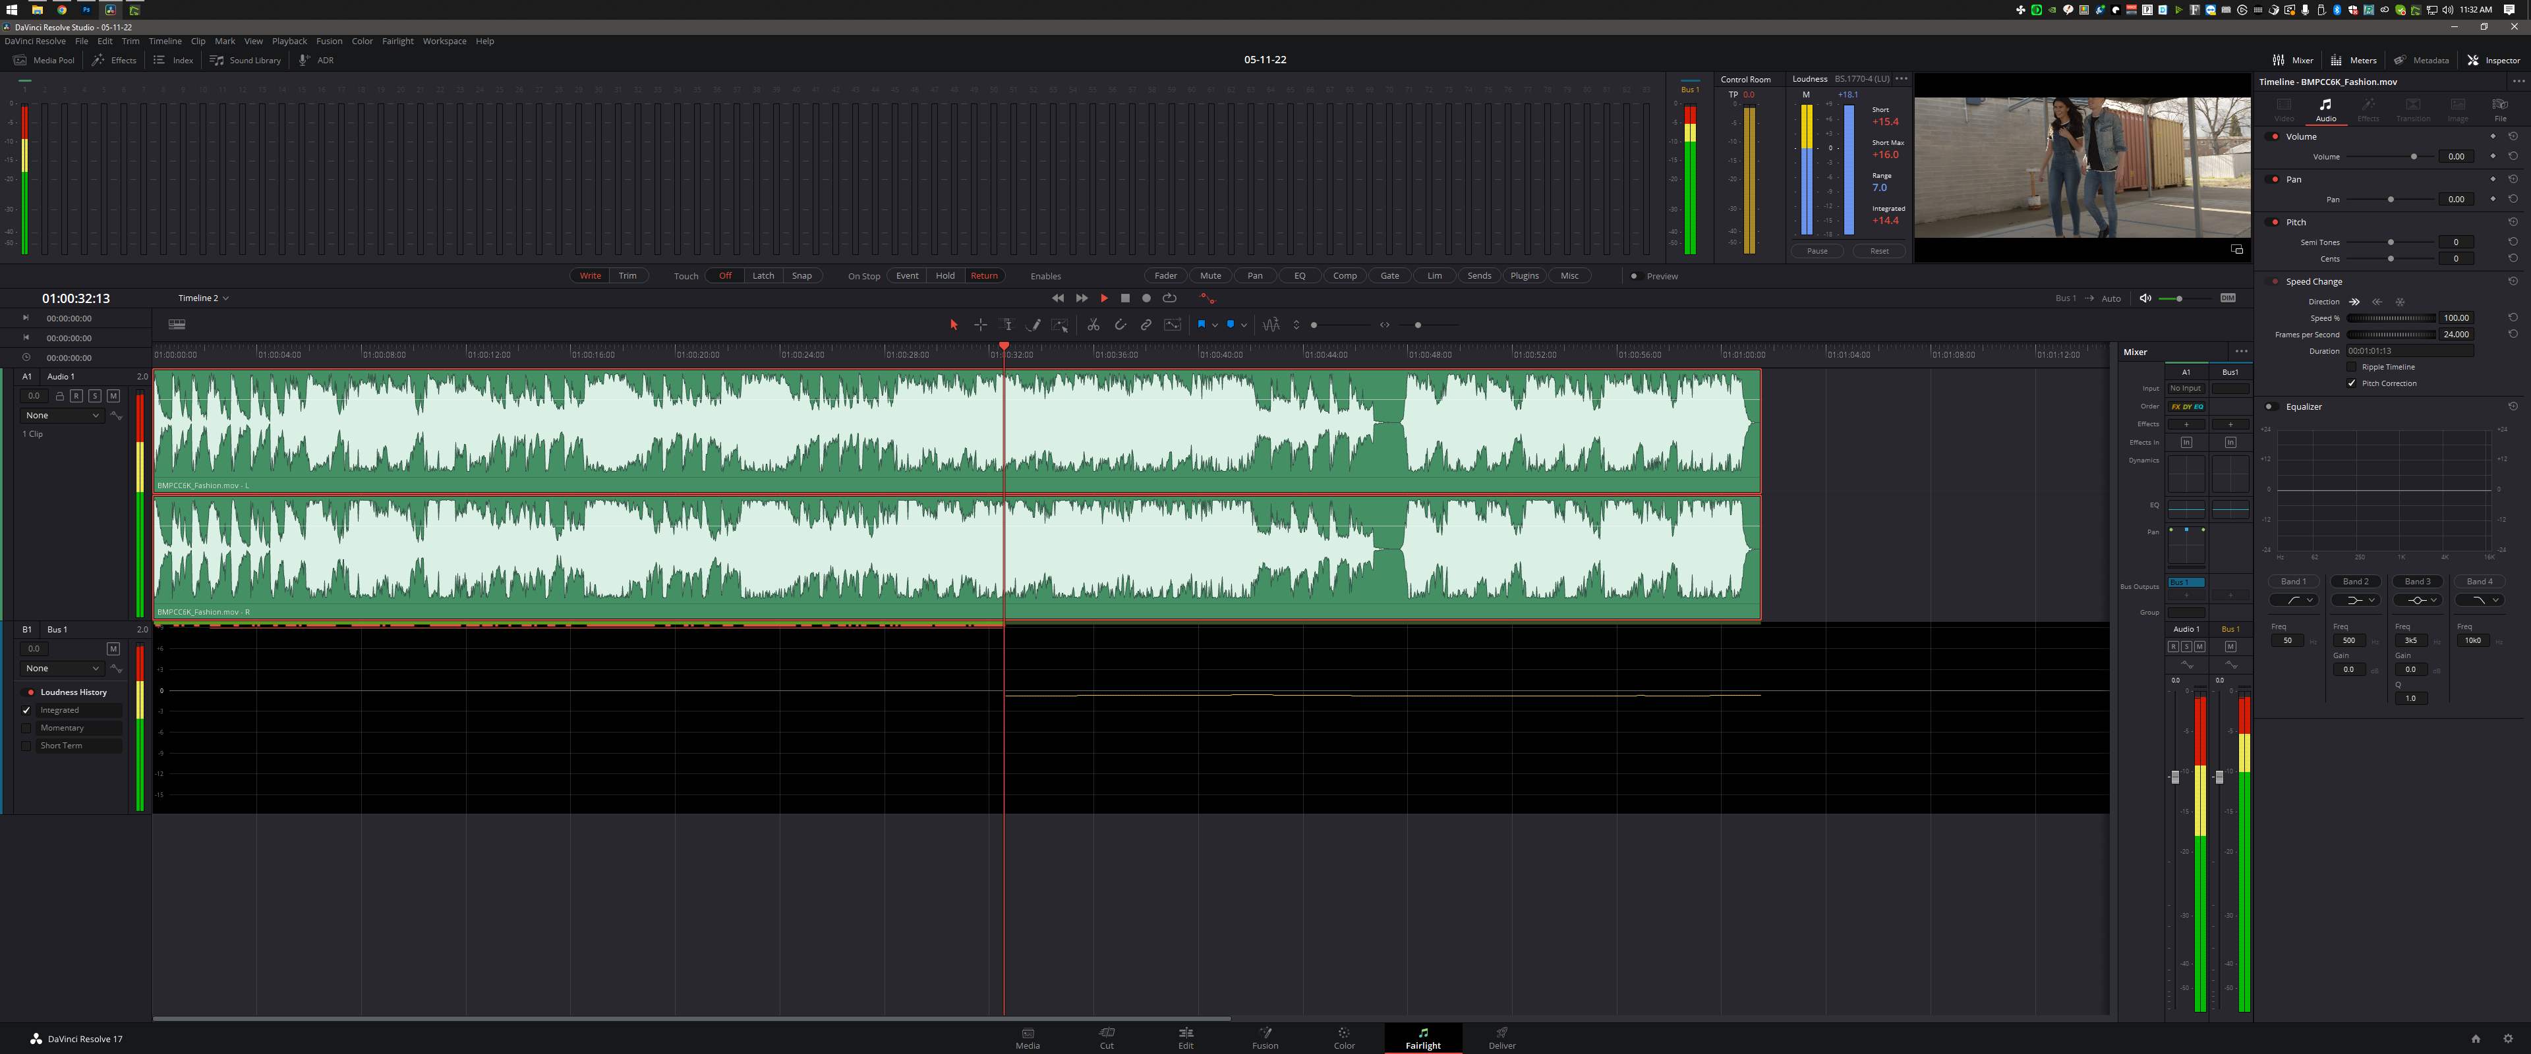The height and width of the screenshot is (1054, 2531).
Task: Stop playback with the stop button
Action: [1125, 298]
